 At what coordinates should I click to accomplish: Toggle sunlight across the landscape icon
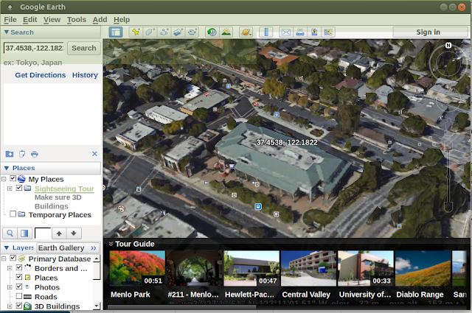point(226,32)
